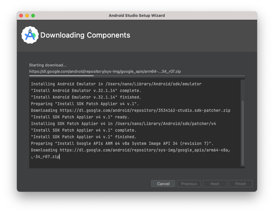Click log line downloading google_apis/arm64-v8a
This screenshot has width=274, height=214.
130,150
